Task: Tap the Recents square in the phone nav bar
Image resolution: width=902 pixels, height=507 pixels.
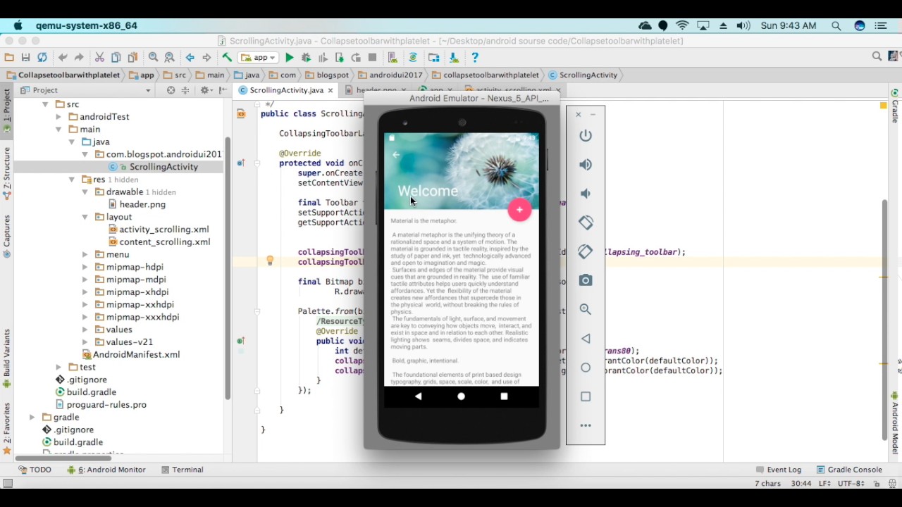Action: (504, 396)
